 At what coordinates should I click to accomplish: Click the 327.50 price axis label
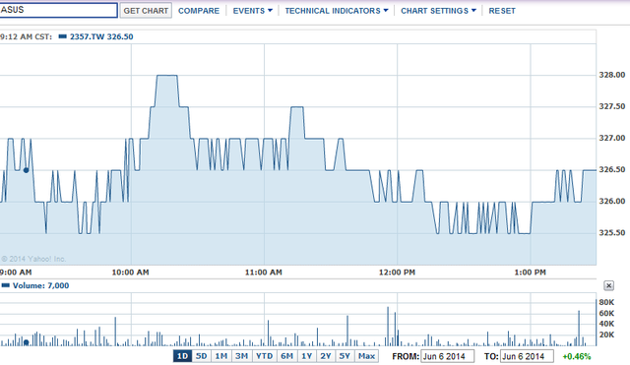click(612, 106)
